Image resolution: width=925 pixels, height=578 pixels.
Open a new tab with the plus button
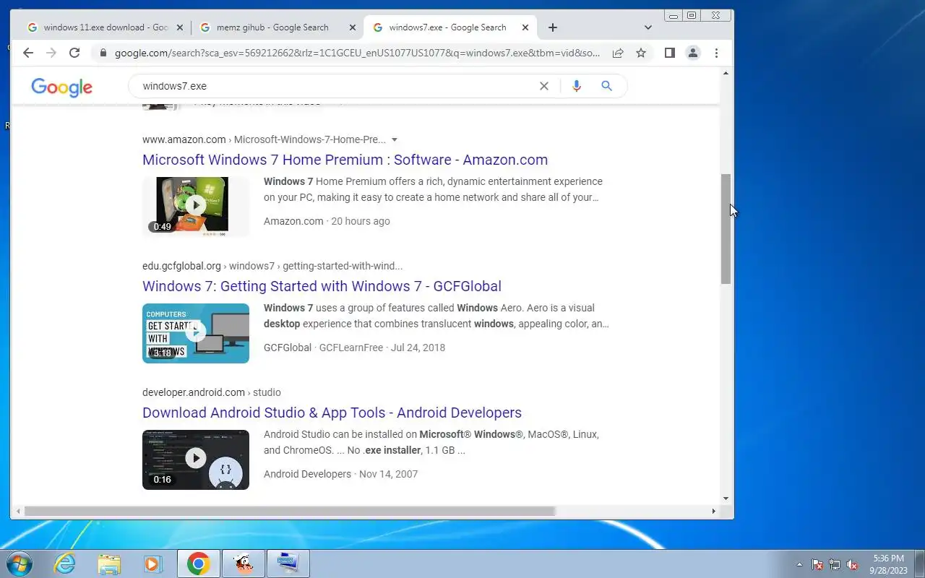point(553,27)
